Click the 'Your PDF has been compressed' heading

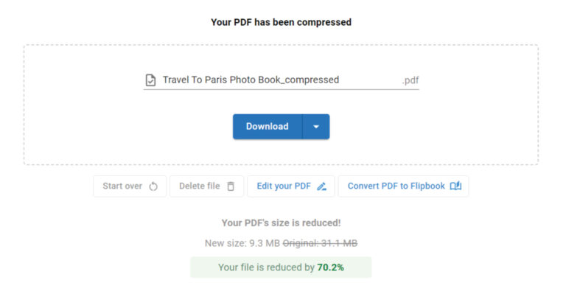coord(281,22)
